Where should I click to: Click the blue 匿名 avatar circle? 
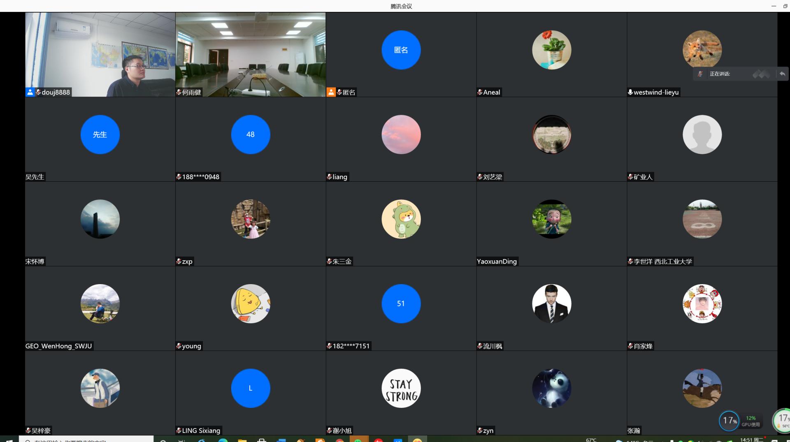point(401,50)
